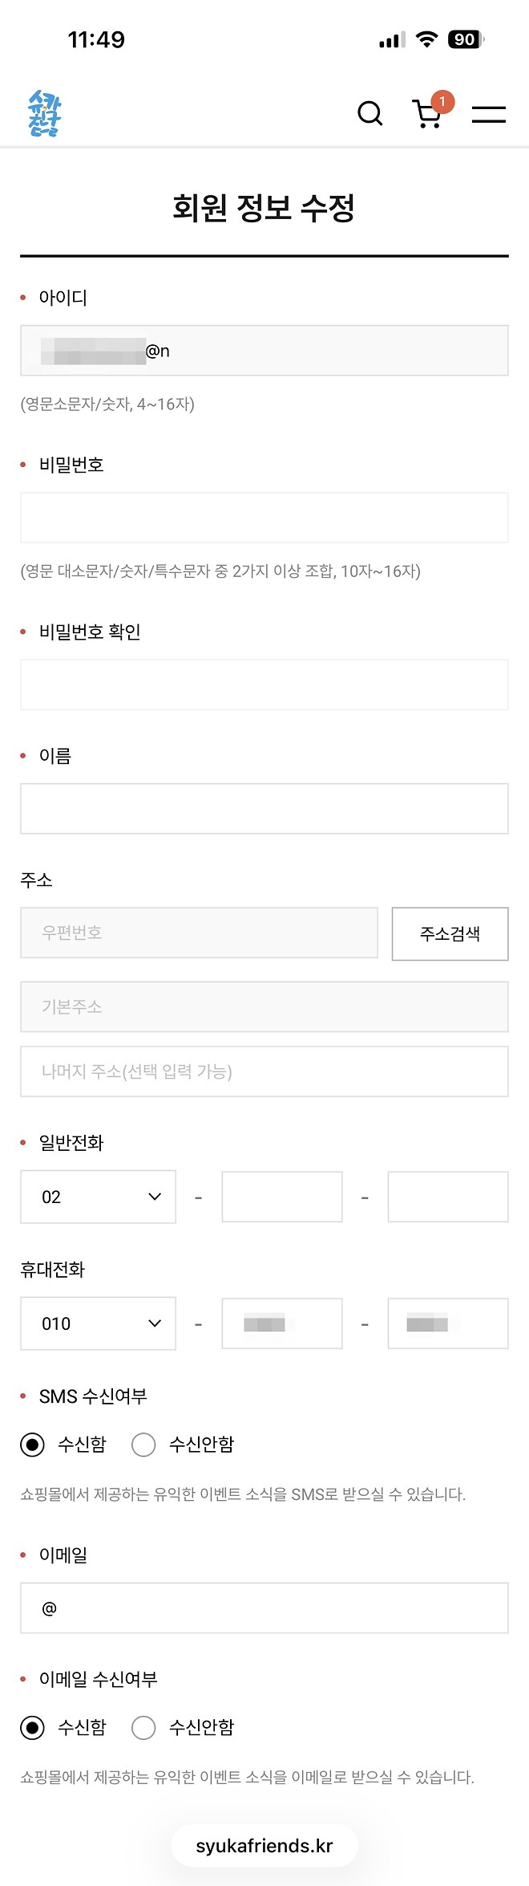The image size is (529, 1886).
Task: Open the search magnifier icon
Action: (x=369, y=114)
